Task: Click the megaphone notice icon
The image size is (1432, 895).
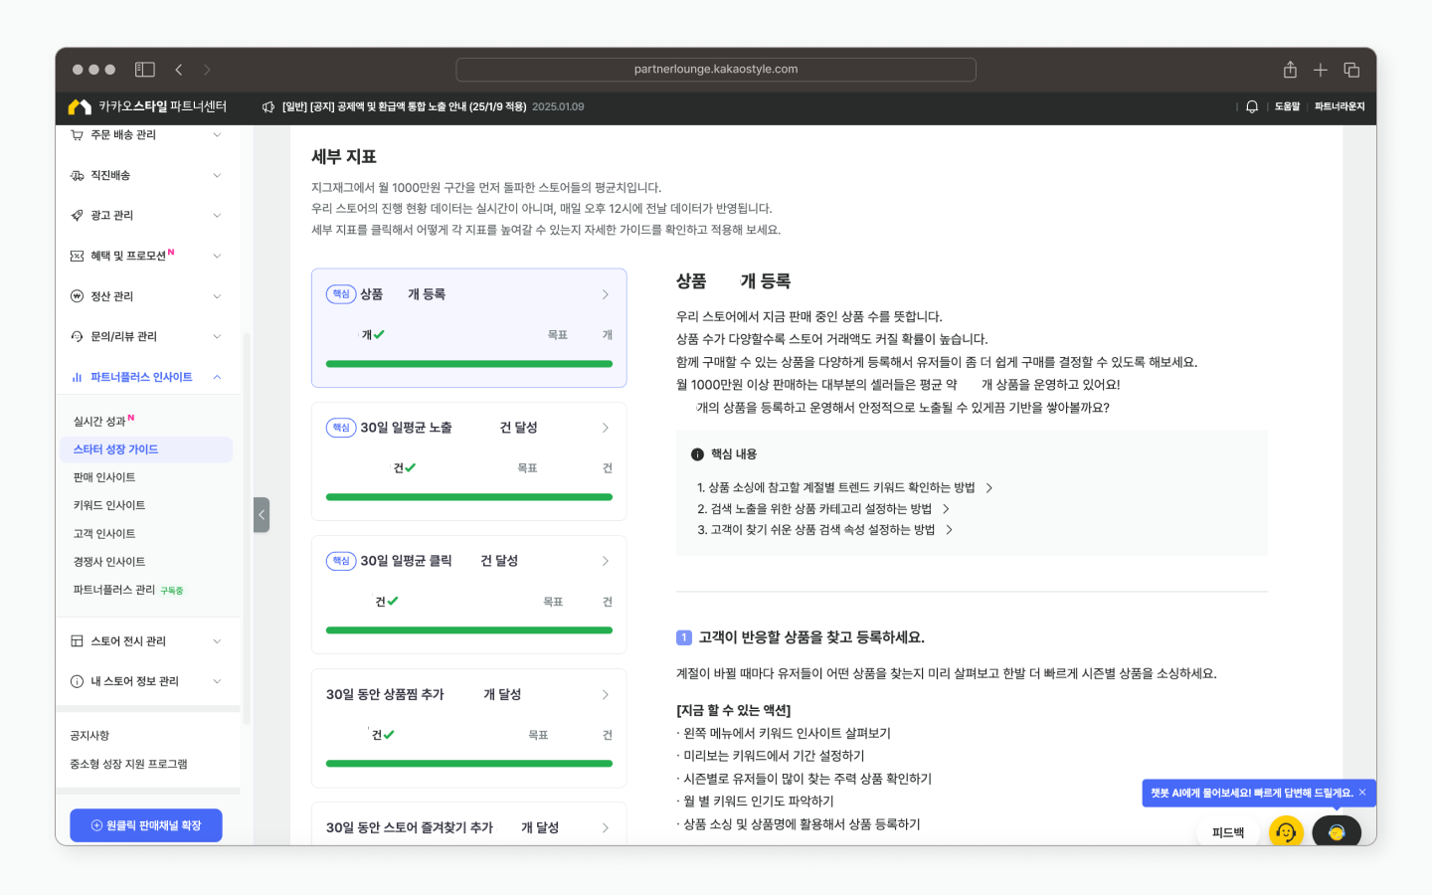Action: [x=268, y=106]
